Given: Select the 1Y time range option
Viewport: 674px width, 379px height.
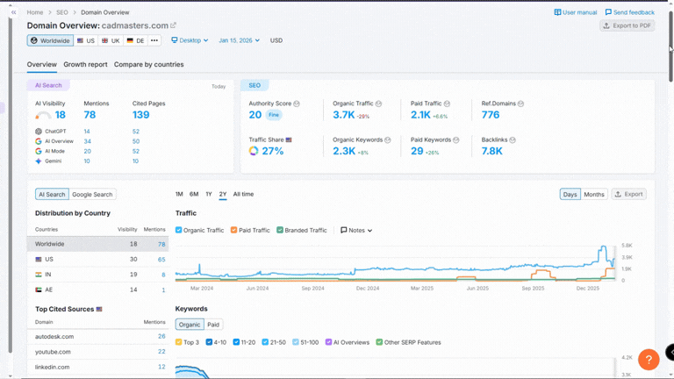Looking at the screenshot, I should (209, 194).
